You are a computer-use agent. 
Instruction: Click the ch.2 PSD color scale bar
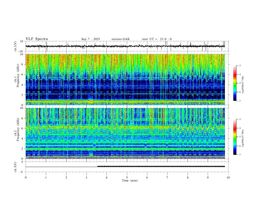click(x=235, y=137)
